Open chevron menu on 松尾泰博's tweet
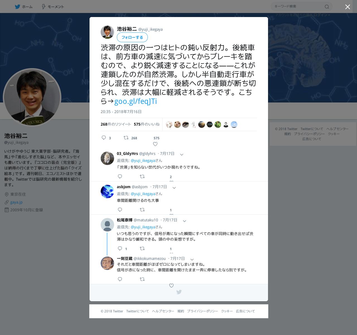Image resolution: width=357 pixels, height=335 pixels. tap(184, 221)
